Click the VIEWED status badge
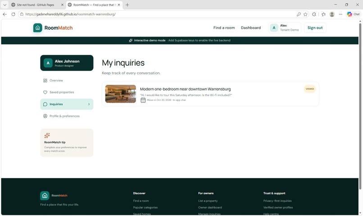This screenshot has width=363, height=216. tap(310, 89)
